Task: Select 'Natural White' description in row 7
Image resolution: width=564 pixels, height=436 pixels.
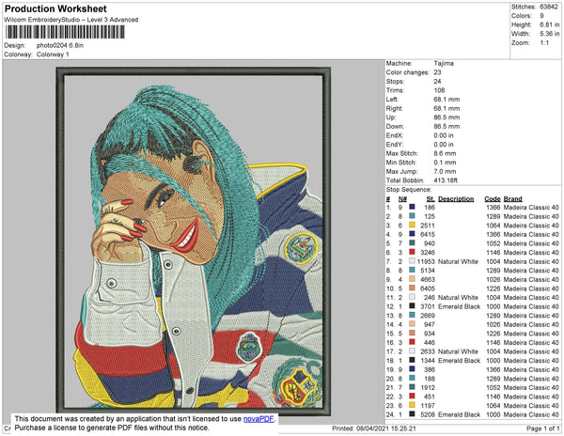Action: (458, 261)
